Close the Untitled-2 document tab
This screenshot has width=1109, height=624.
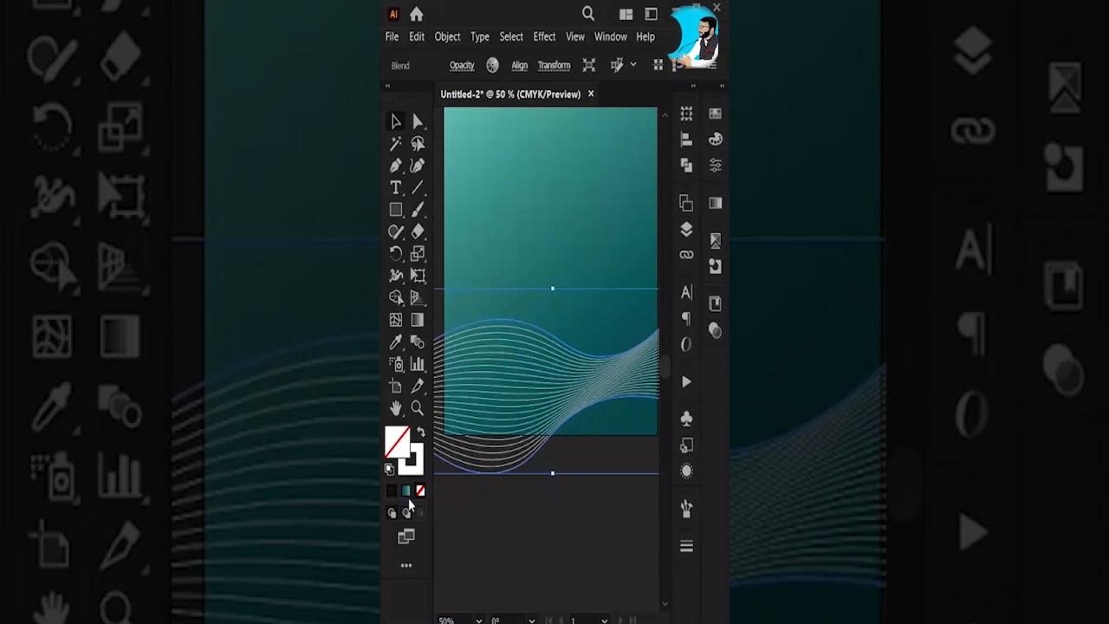pos(591,94)
